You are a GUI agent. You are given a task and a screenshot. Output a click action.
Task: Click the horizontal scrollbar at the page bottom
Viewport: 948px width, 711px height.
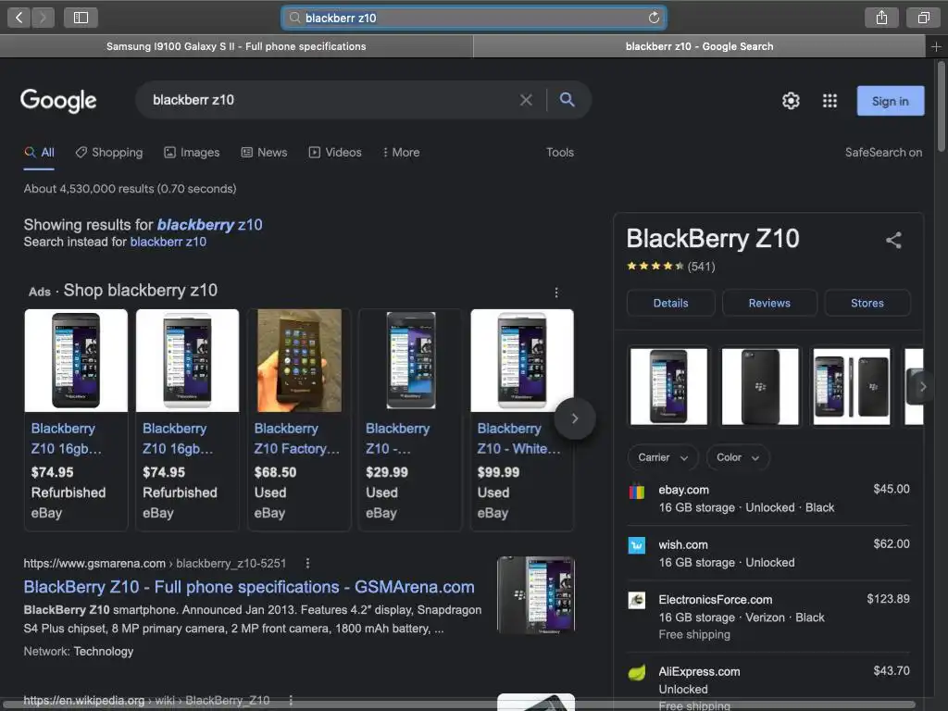pyautogui.click(x=459, y=705)
